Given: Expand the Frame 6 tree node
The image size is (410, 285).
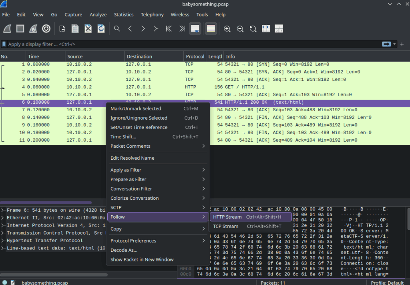Looking at the screenshot, I should point(3,210).
